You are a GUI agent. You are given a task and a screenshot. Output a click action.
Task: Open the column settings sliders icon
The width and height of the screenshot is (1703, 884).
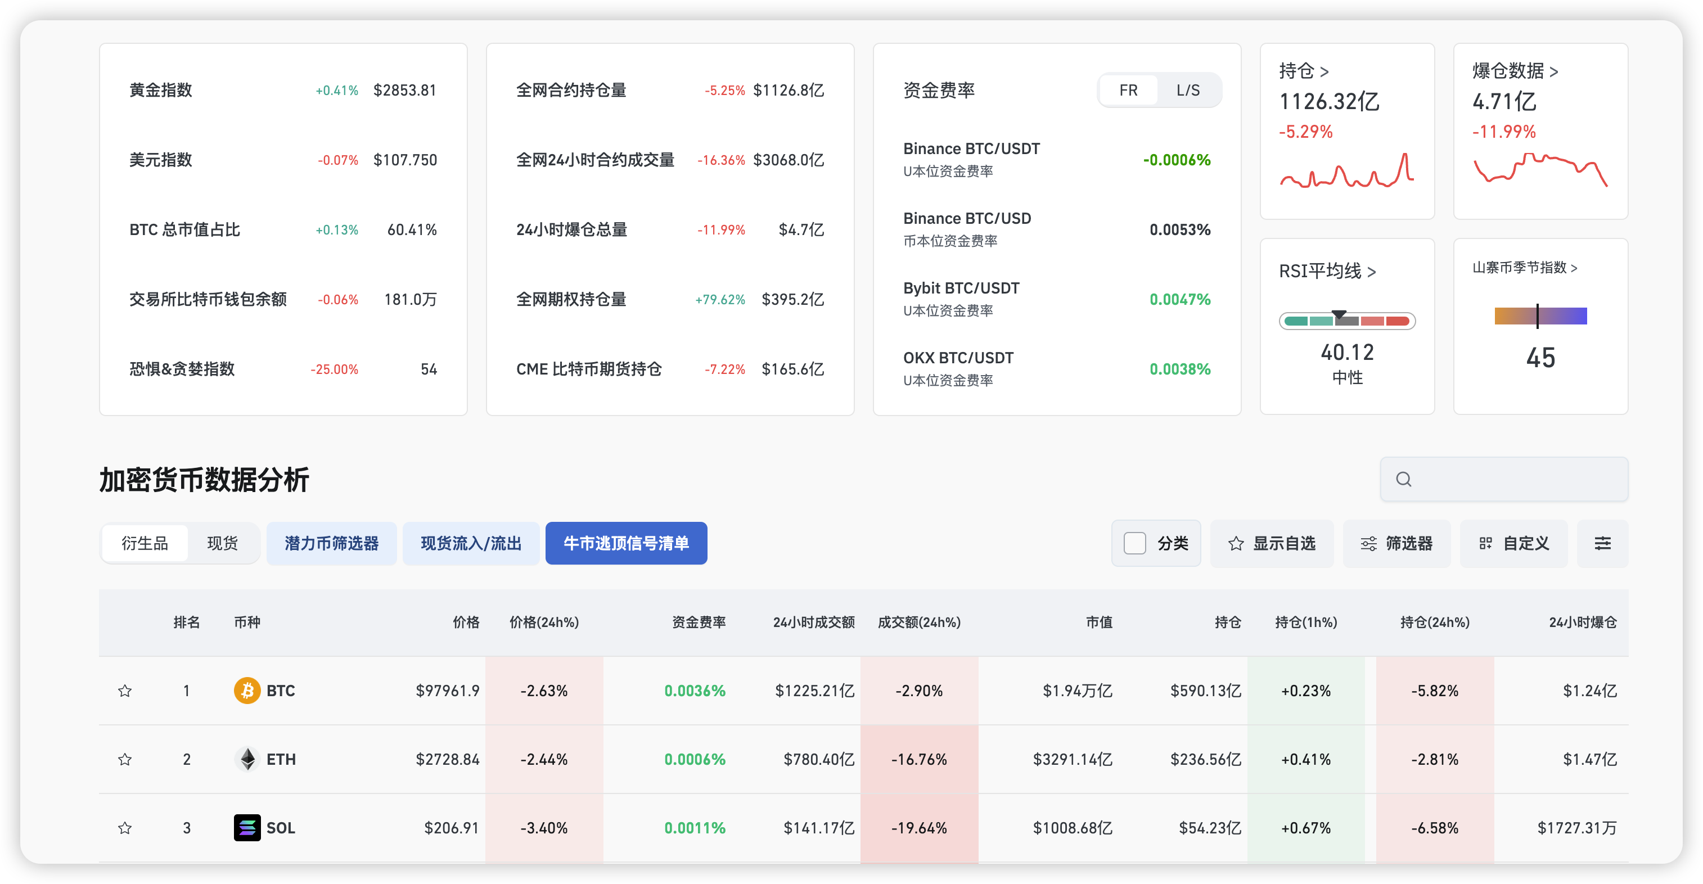click(1602, 543)
